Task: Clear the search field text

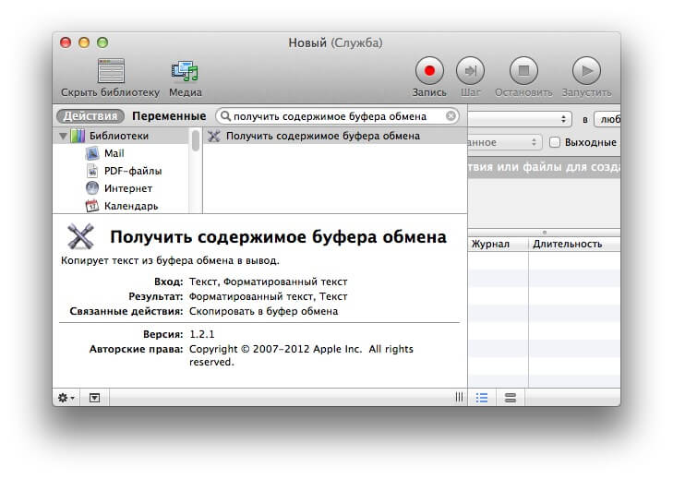Action: click(451, 116)
